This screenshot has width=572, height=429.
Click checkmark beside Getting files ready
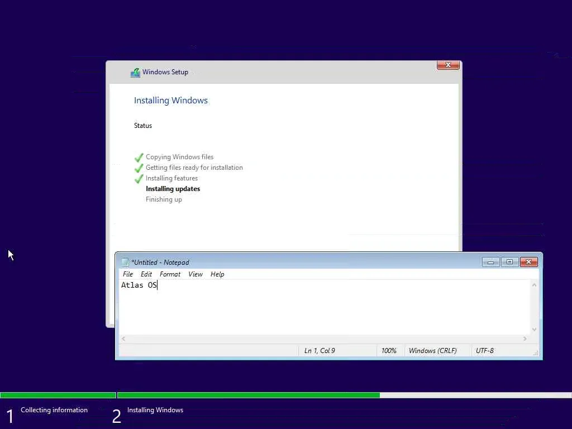pyautogui.click(x=139, y=168)
